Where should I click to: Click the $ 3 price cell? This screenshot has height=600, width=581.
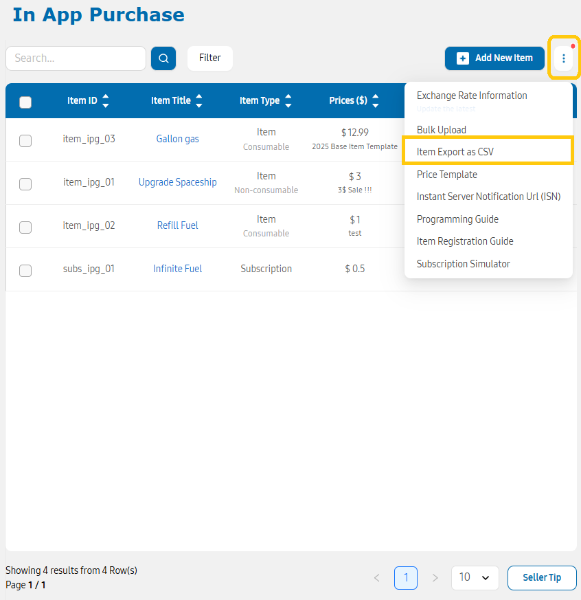355,177
